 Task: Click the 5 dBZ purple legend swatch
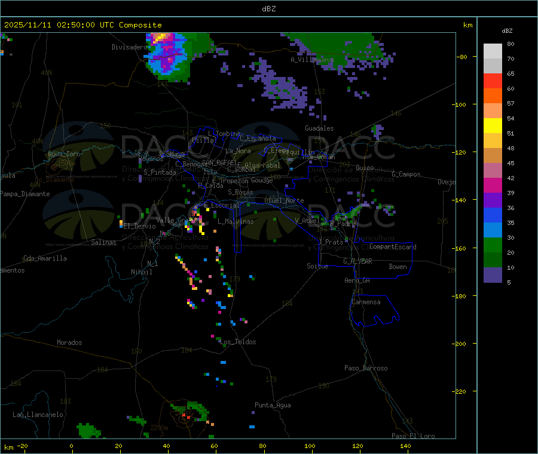pos(493,275)
